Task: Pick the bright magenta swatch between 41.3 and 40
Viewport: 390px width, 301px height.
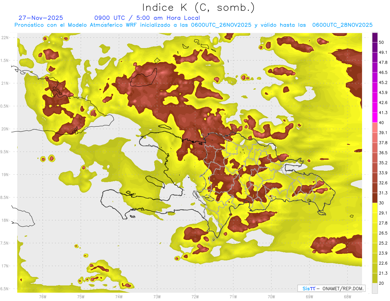Action: coord(375,118)
